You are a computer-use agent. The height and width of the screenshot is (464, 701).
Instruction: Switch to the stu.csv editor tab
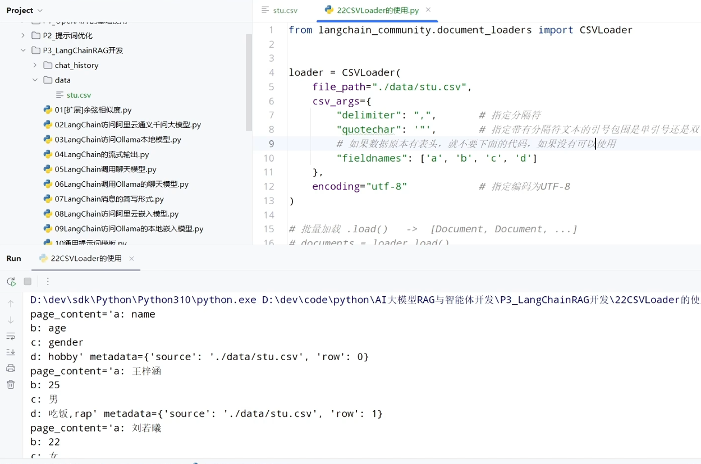[280, 10]
